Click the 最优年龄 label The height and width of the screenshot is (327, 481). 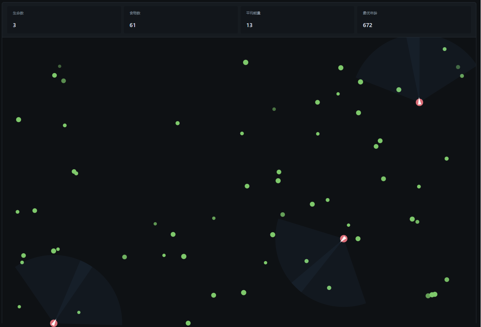click(370, 13)
